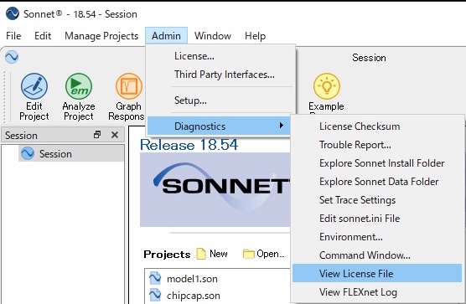Click the Session panel title text

[22, 136]
